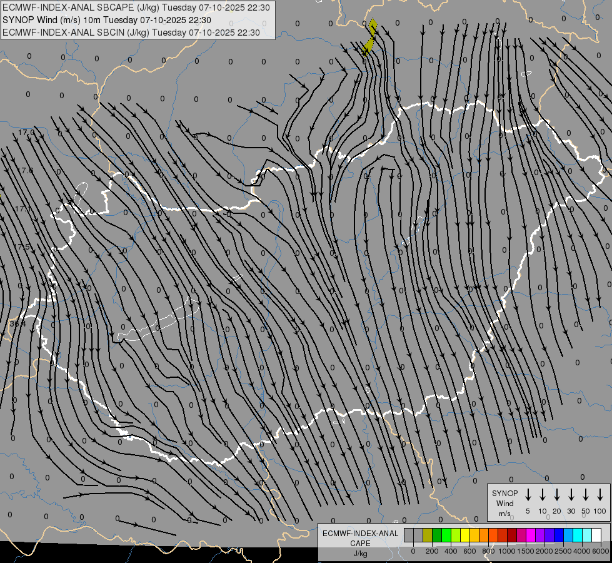Click the 5 m/s wind arrow in legend

pyautogui.click(x=528, y=495)
